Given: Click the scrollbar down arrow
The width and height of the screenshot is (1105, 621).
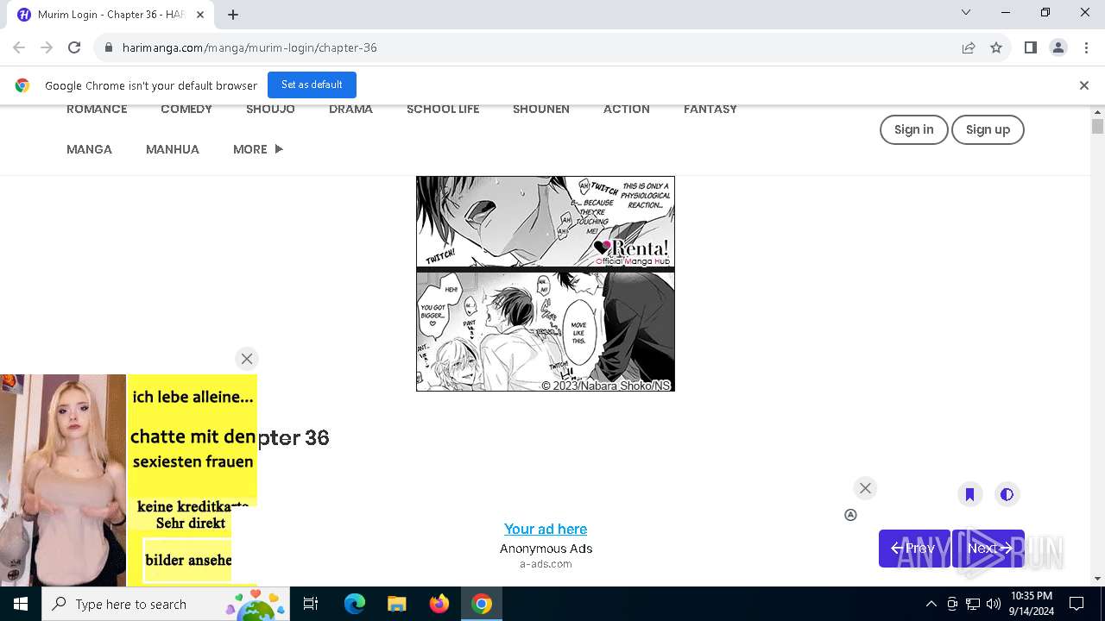Looking at the screenshot, I should pos(1097,579).
